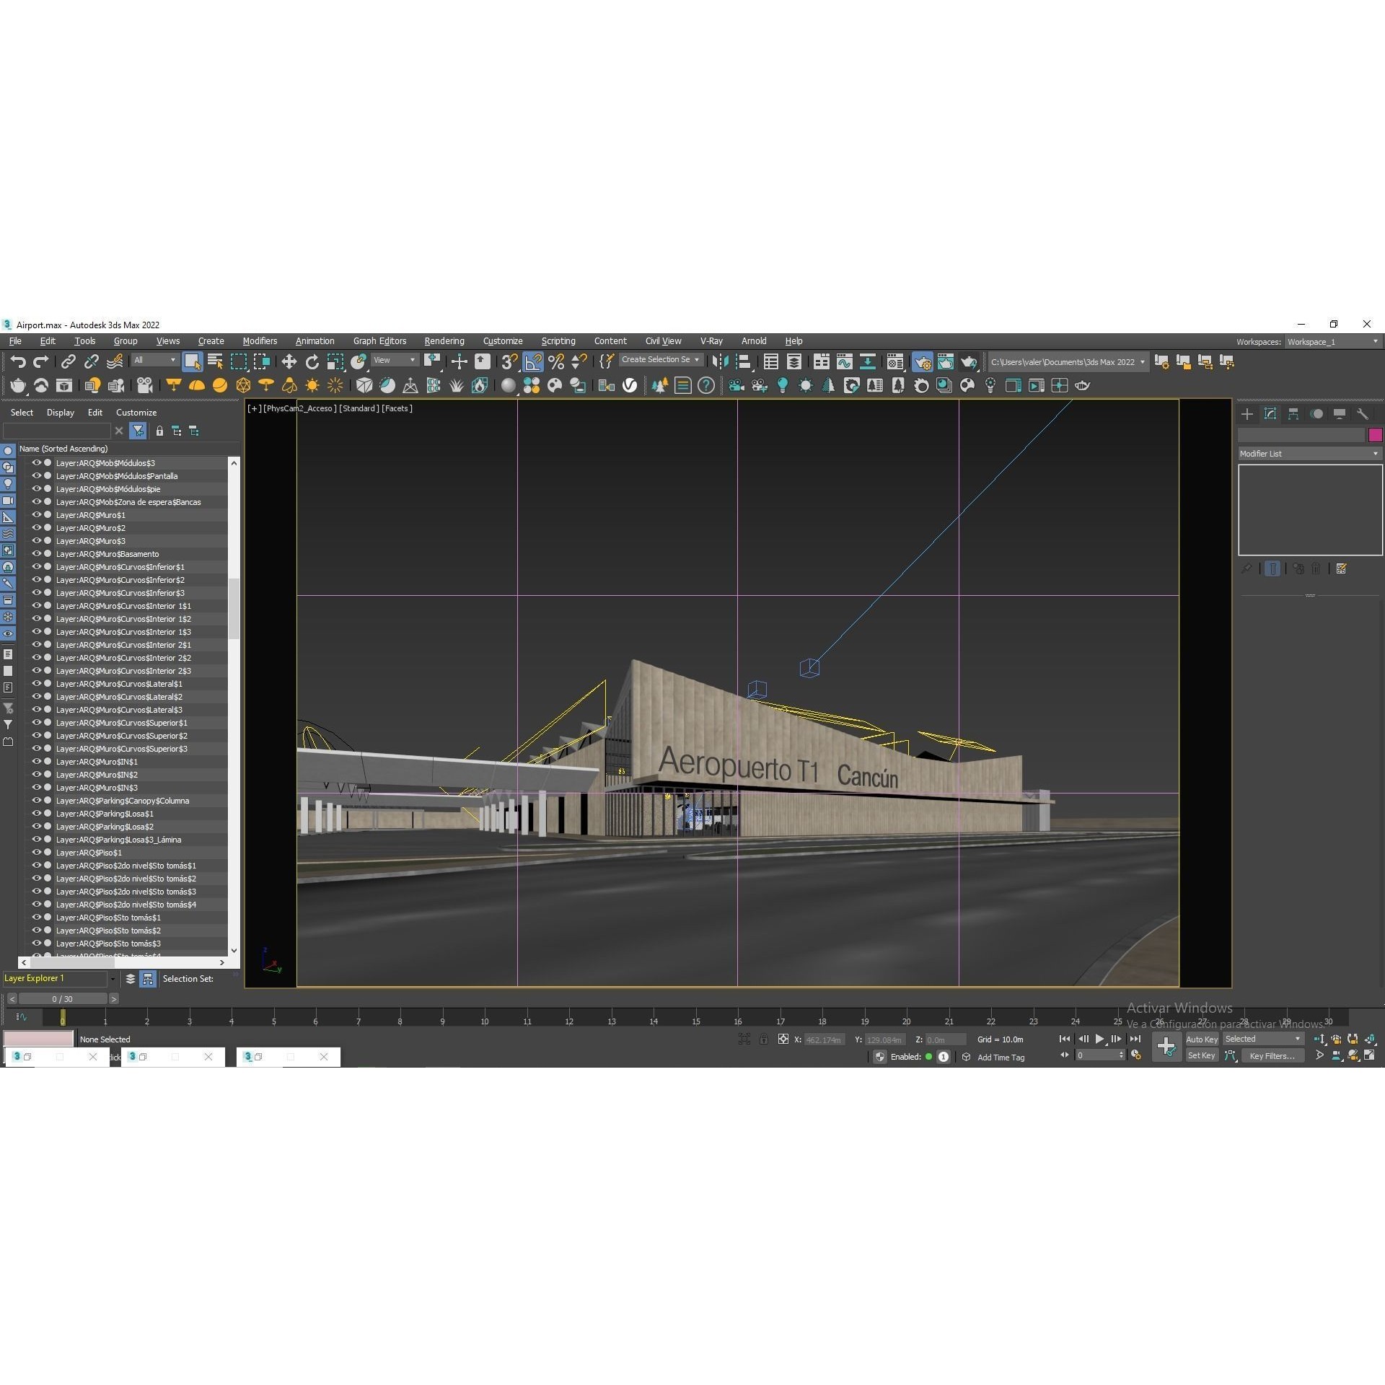Expand the project path dropdown
This screenshot has width=1385, height=1385.
pos(1142,362)
